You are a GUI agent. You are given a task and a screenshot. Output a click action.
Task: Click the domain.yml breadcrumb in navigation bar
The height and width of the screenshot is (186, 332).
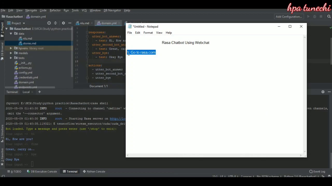(36, 17)
